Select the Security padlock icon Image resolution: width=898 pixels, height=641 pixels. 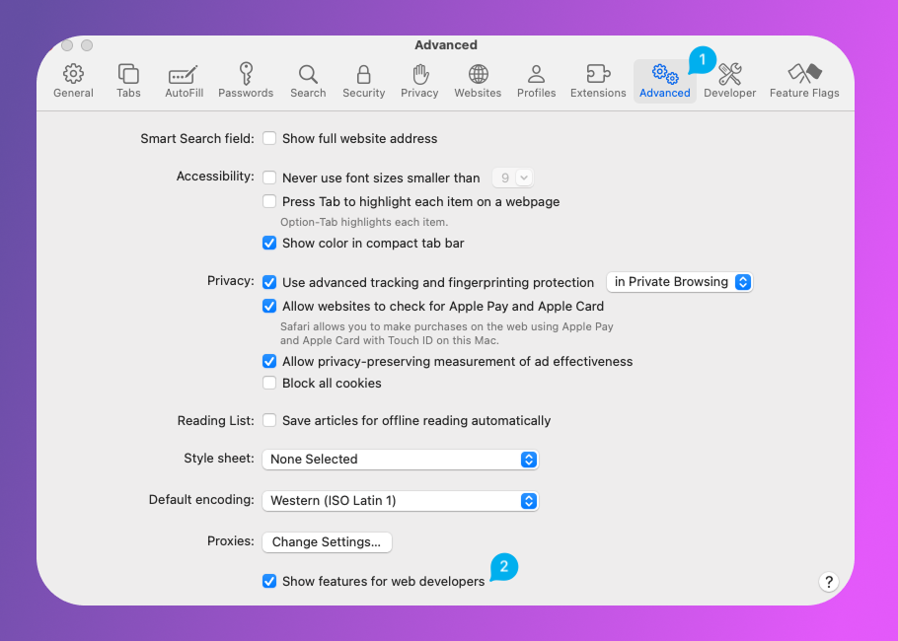point(363,75)
